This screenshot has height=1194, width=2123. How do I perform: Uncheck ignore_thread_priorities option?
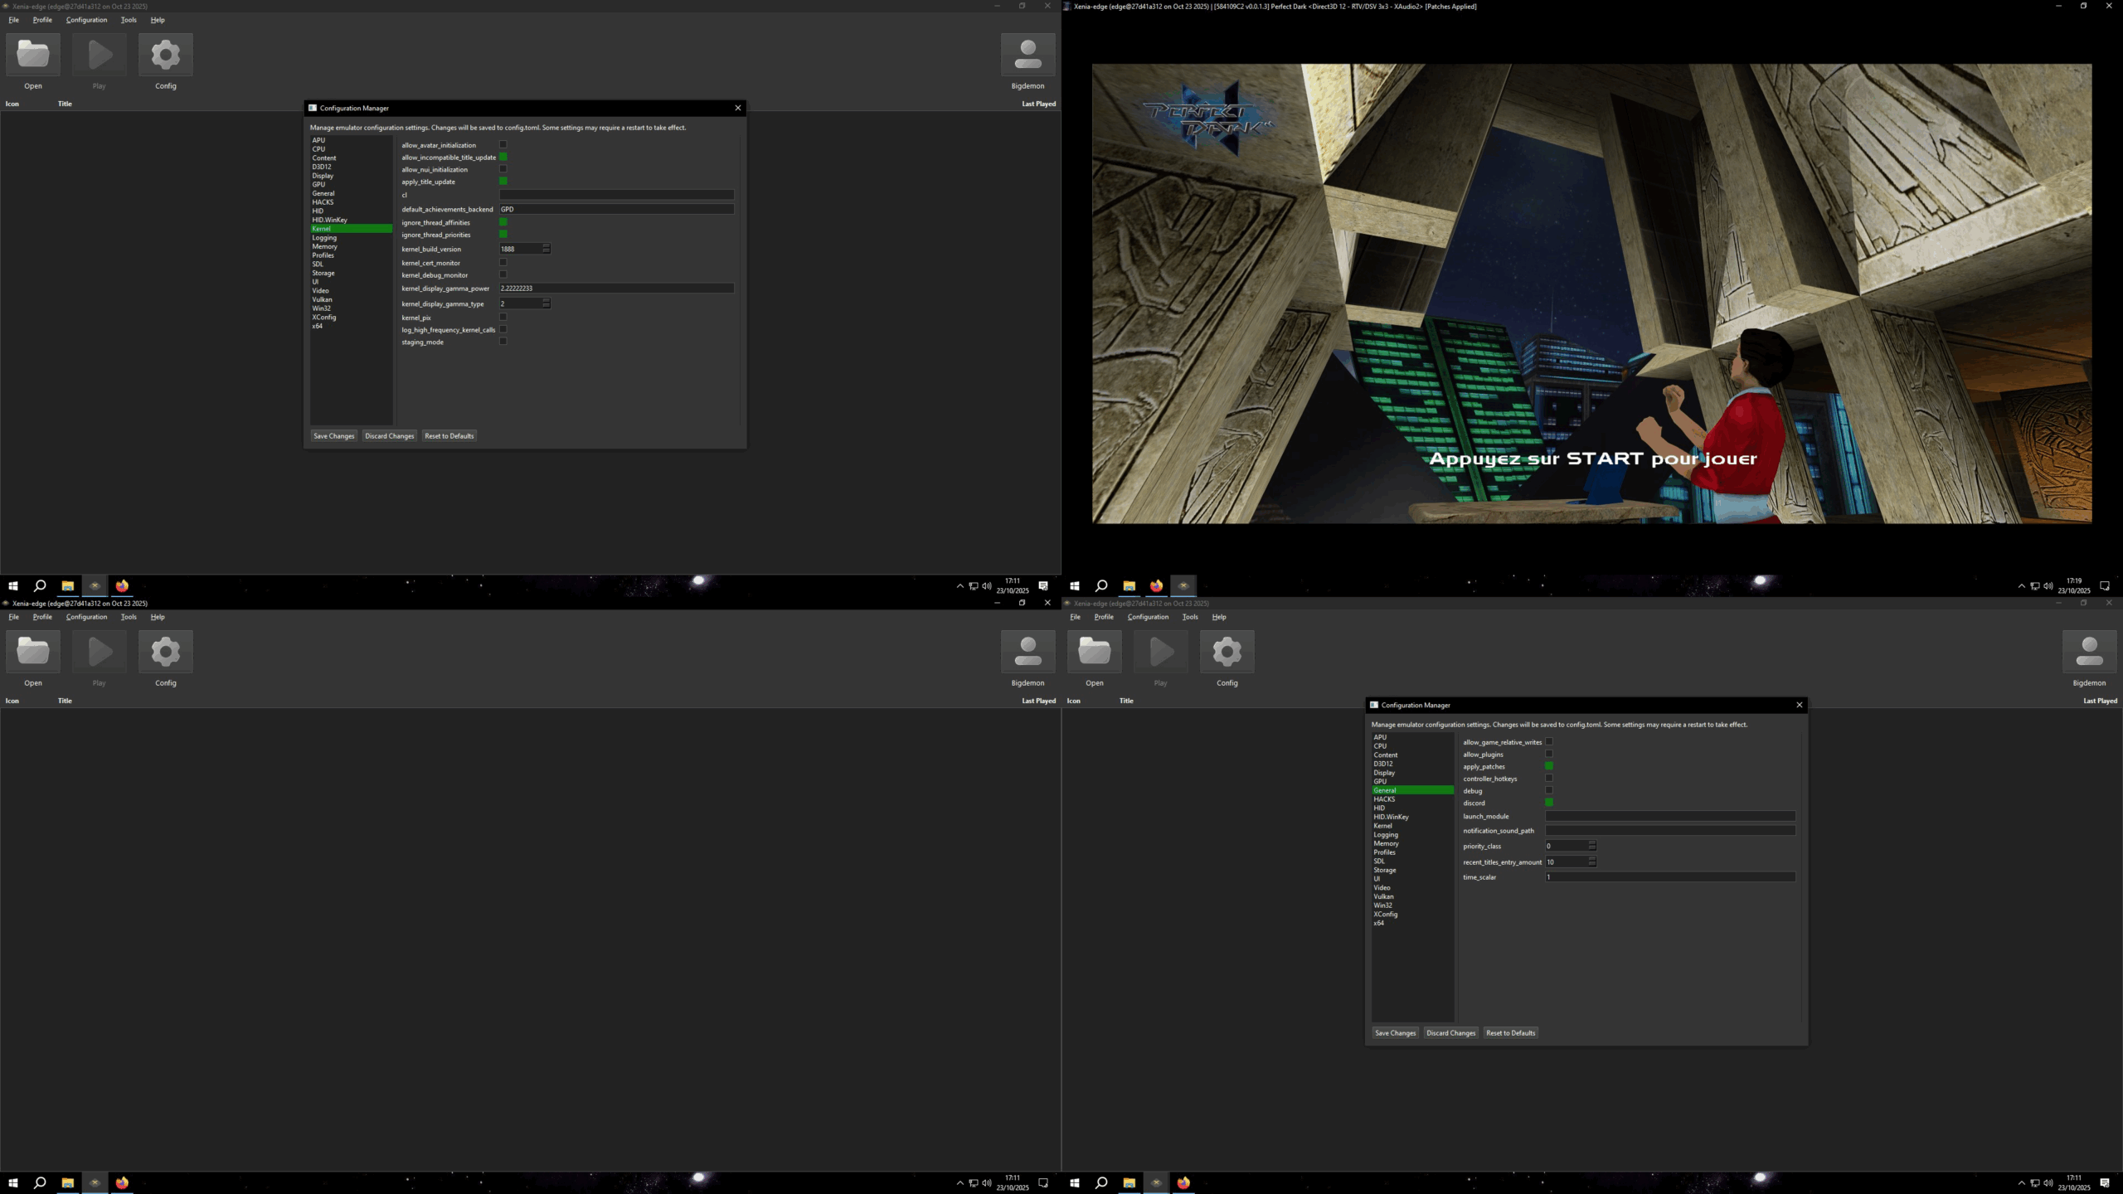tap(503, 235)
